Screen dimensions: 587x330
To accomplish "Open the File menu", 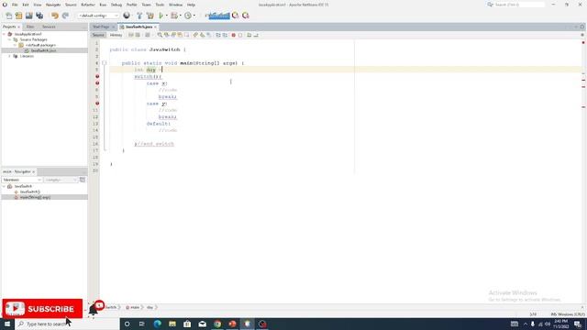I will pyautogui.click(x=15, y=5).
